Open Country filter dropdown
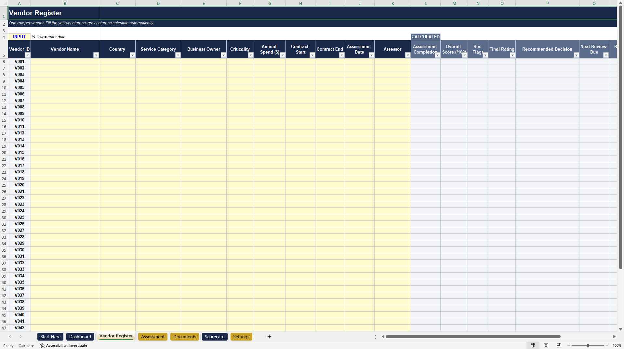 click(x=132, y=55)
